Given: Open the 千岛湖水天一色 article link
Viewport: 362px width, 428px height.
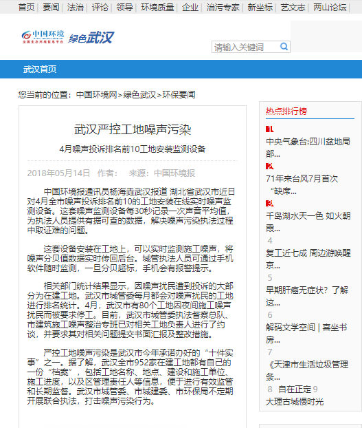Looking at the screenshot, I should tap(308, 222).
